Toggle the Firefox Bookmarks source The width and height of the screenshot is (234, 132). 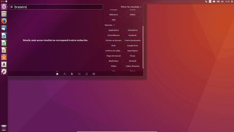click(x=132, y=40)
